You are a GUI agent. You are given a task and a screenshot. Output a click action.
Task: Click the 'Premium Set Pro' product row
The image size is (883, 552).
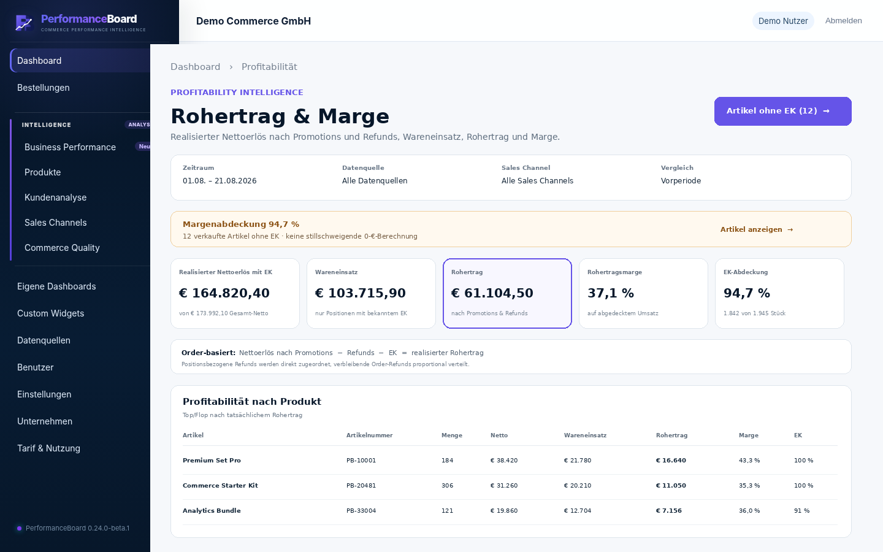point(510,461)
